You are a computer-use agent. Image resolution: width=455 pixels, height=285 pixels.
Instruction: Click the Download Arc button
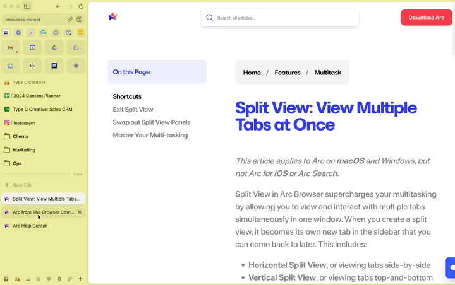[x=426, y=18]
